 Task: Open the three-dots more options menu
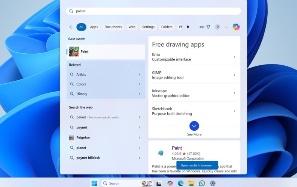[x=227, y=27]
